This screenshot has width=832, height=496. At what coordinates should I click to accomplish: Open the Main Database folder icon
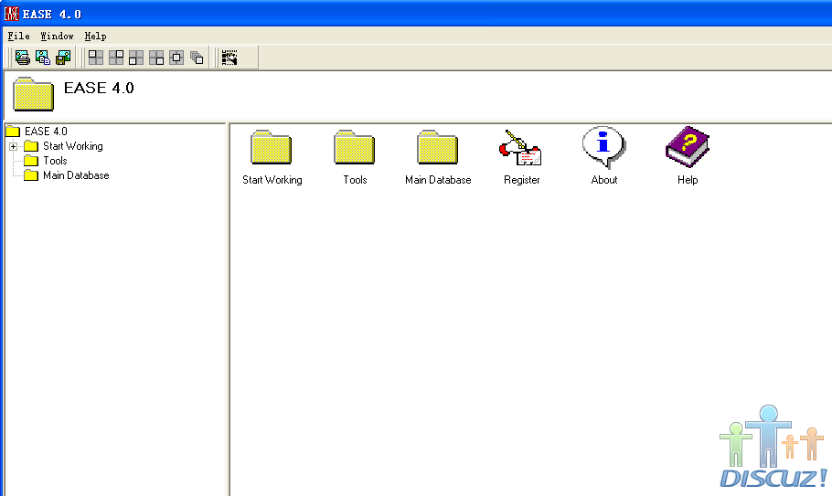coord(437,147)
